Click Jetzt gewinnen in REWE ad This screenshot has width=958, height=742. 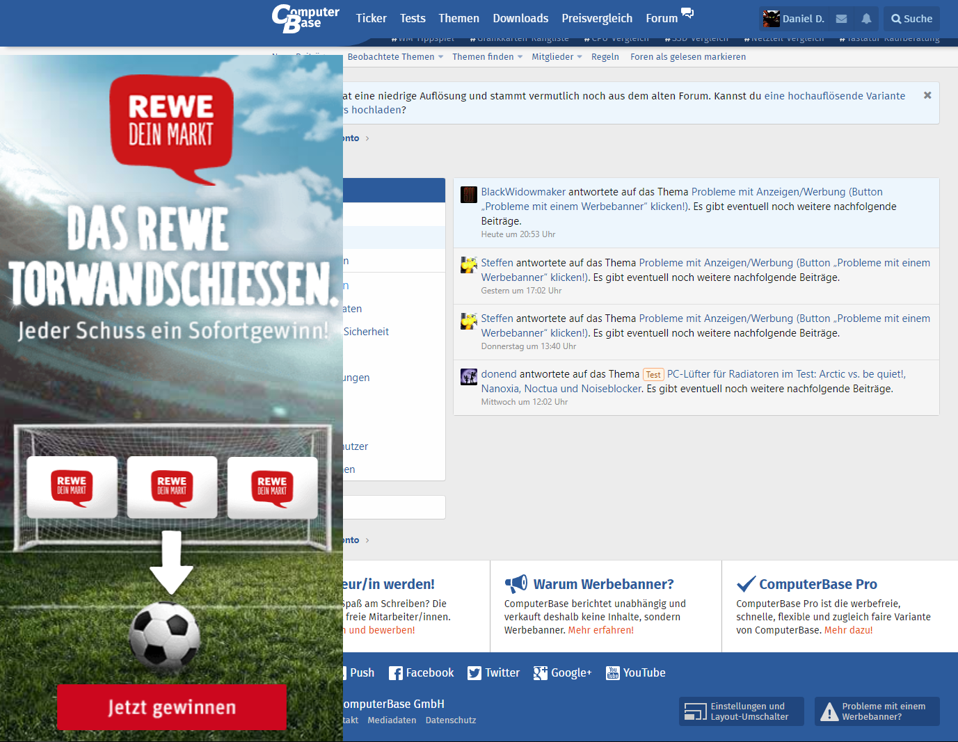point(171,707)
